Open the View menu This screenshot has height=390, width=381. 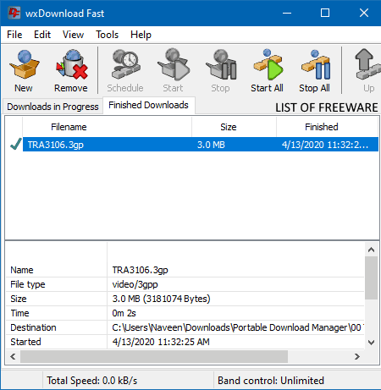73,35
